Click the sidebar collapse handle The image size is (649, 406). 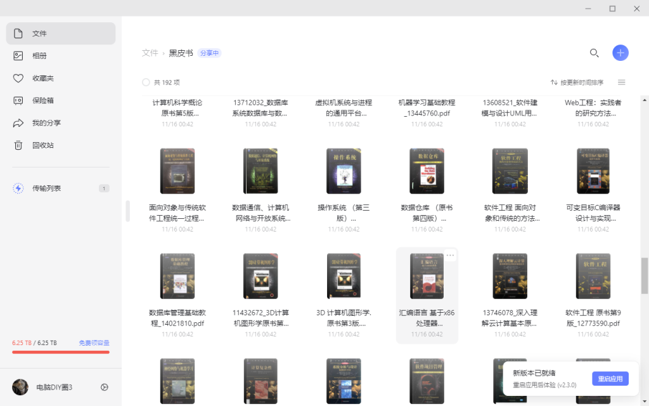pos(128,211)
